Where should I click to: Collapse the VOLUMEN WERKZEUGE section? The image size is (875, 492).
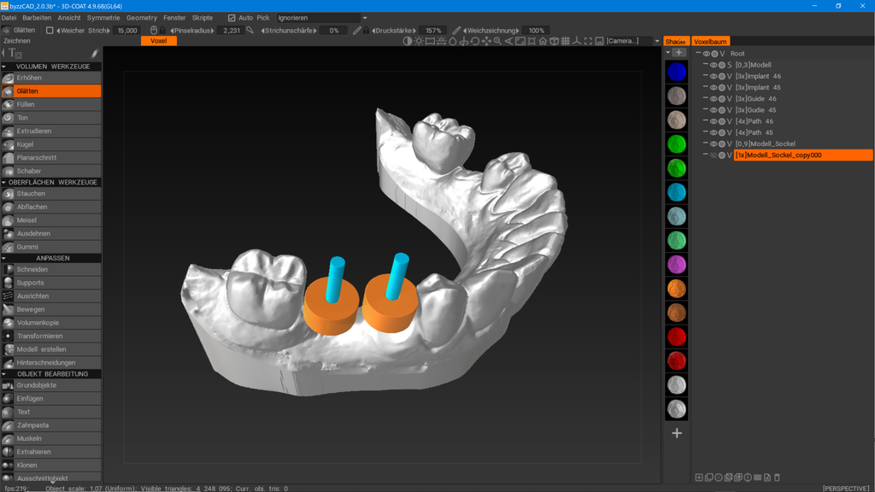coord(4,67)
